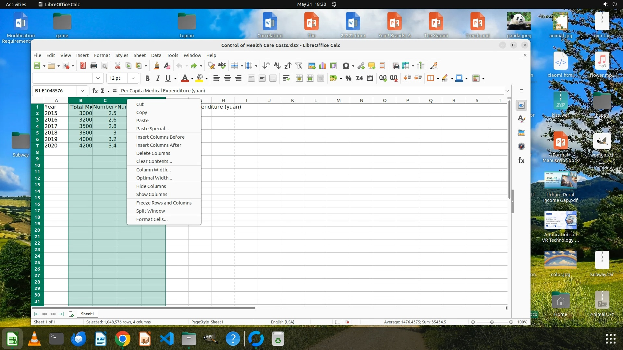Click the Sheet1 tab
The image size is (623, 350).
pyautogui.click(x=87, y=314)
